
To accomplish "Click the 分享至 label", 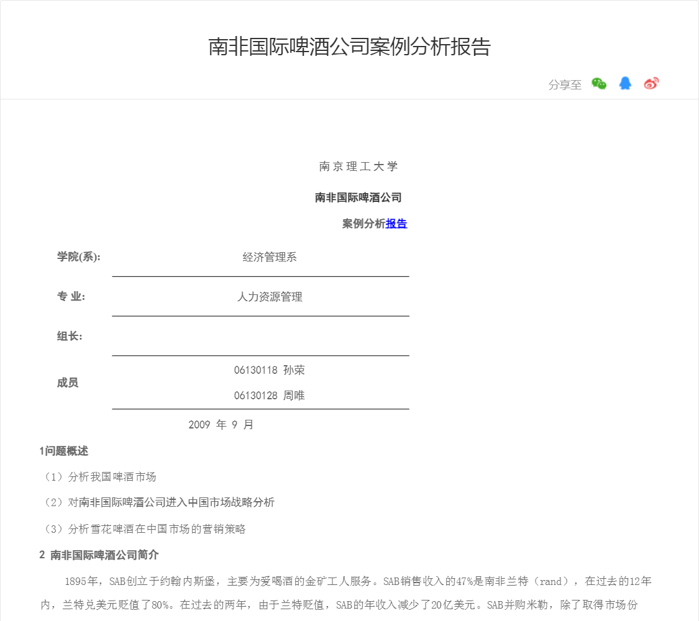I will [565, 84].
